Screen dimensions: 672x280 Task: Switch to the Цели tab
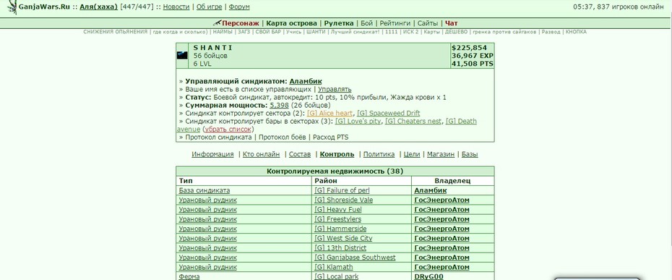(x=411, y=154)
